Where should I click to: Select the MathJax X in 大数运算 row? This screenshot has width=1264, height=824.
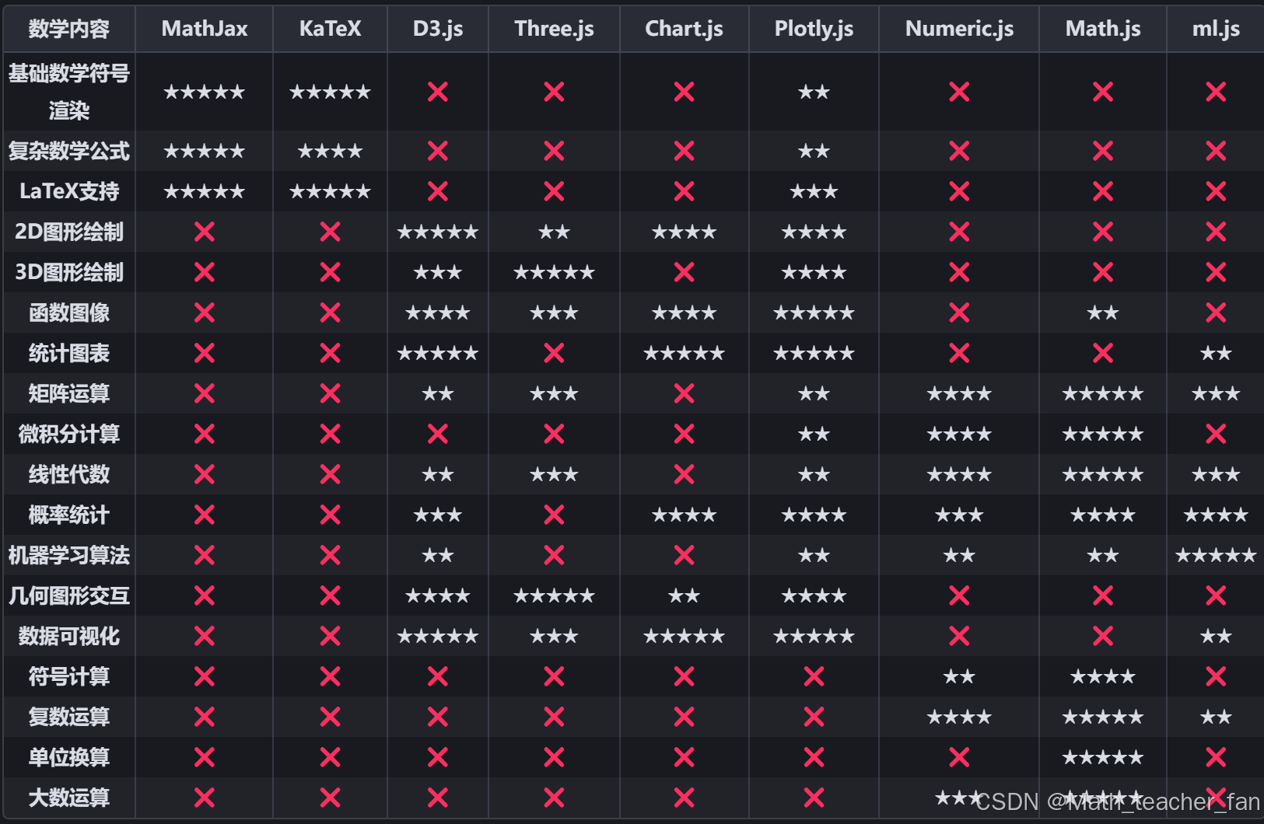coord(205,798)
